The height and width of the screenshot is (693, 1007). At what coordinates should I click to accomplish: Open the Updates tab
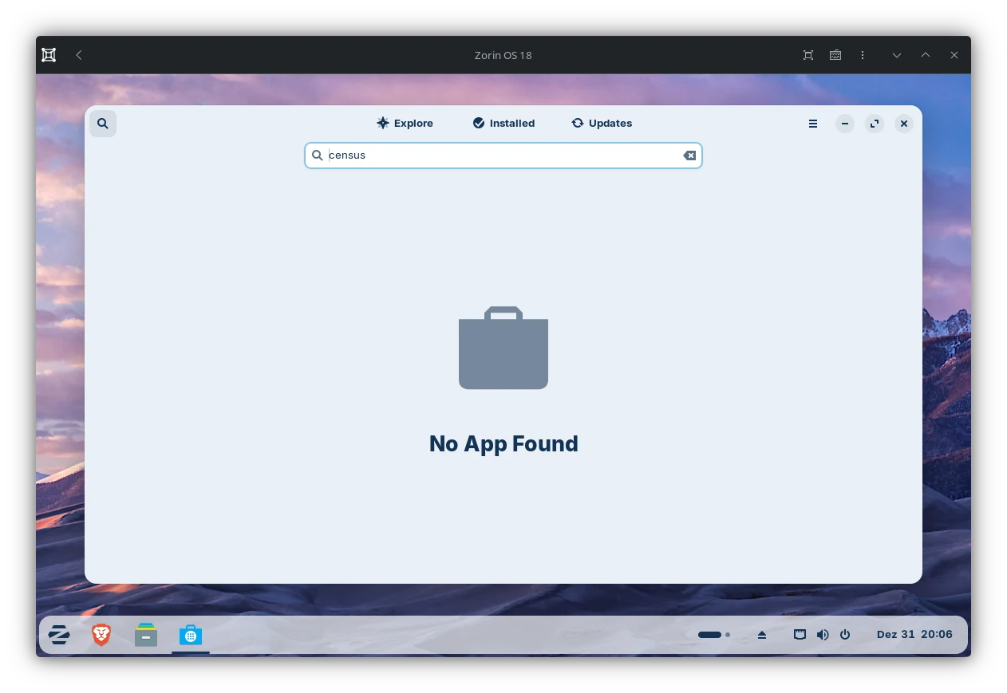602,123
